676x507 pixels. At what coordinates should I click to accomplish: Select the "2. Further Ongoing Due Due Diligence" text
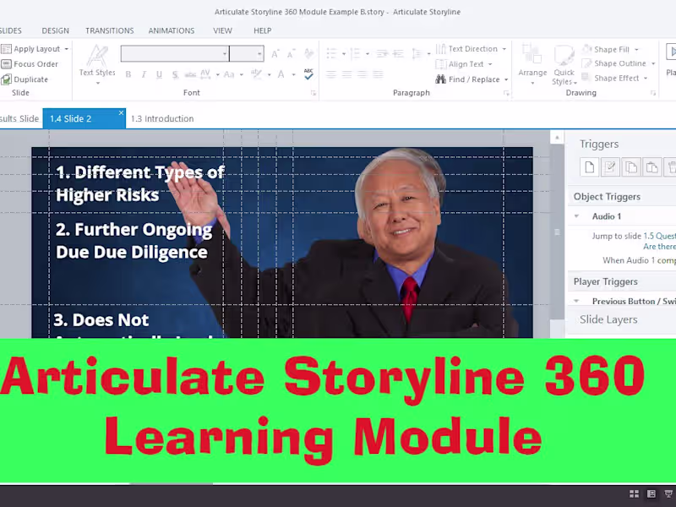134,241
